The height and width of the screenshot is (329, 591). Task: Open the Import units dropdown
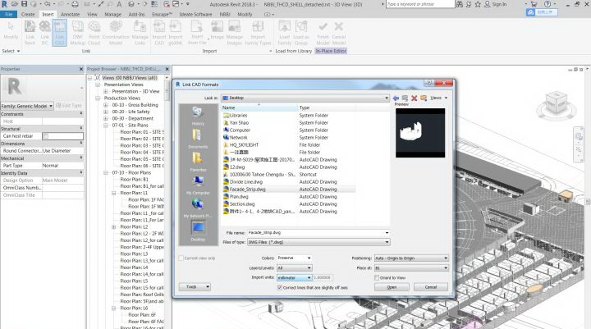click(309, 277)
